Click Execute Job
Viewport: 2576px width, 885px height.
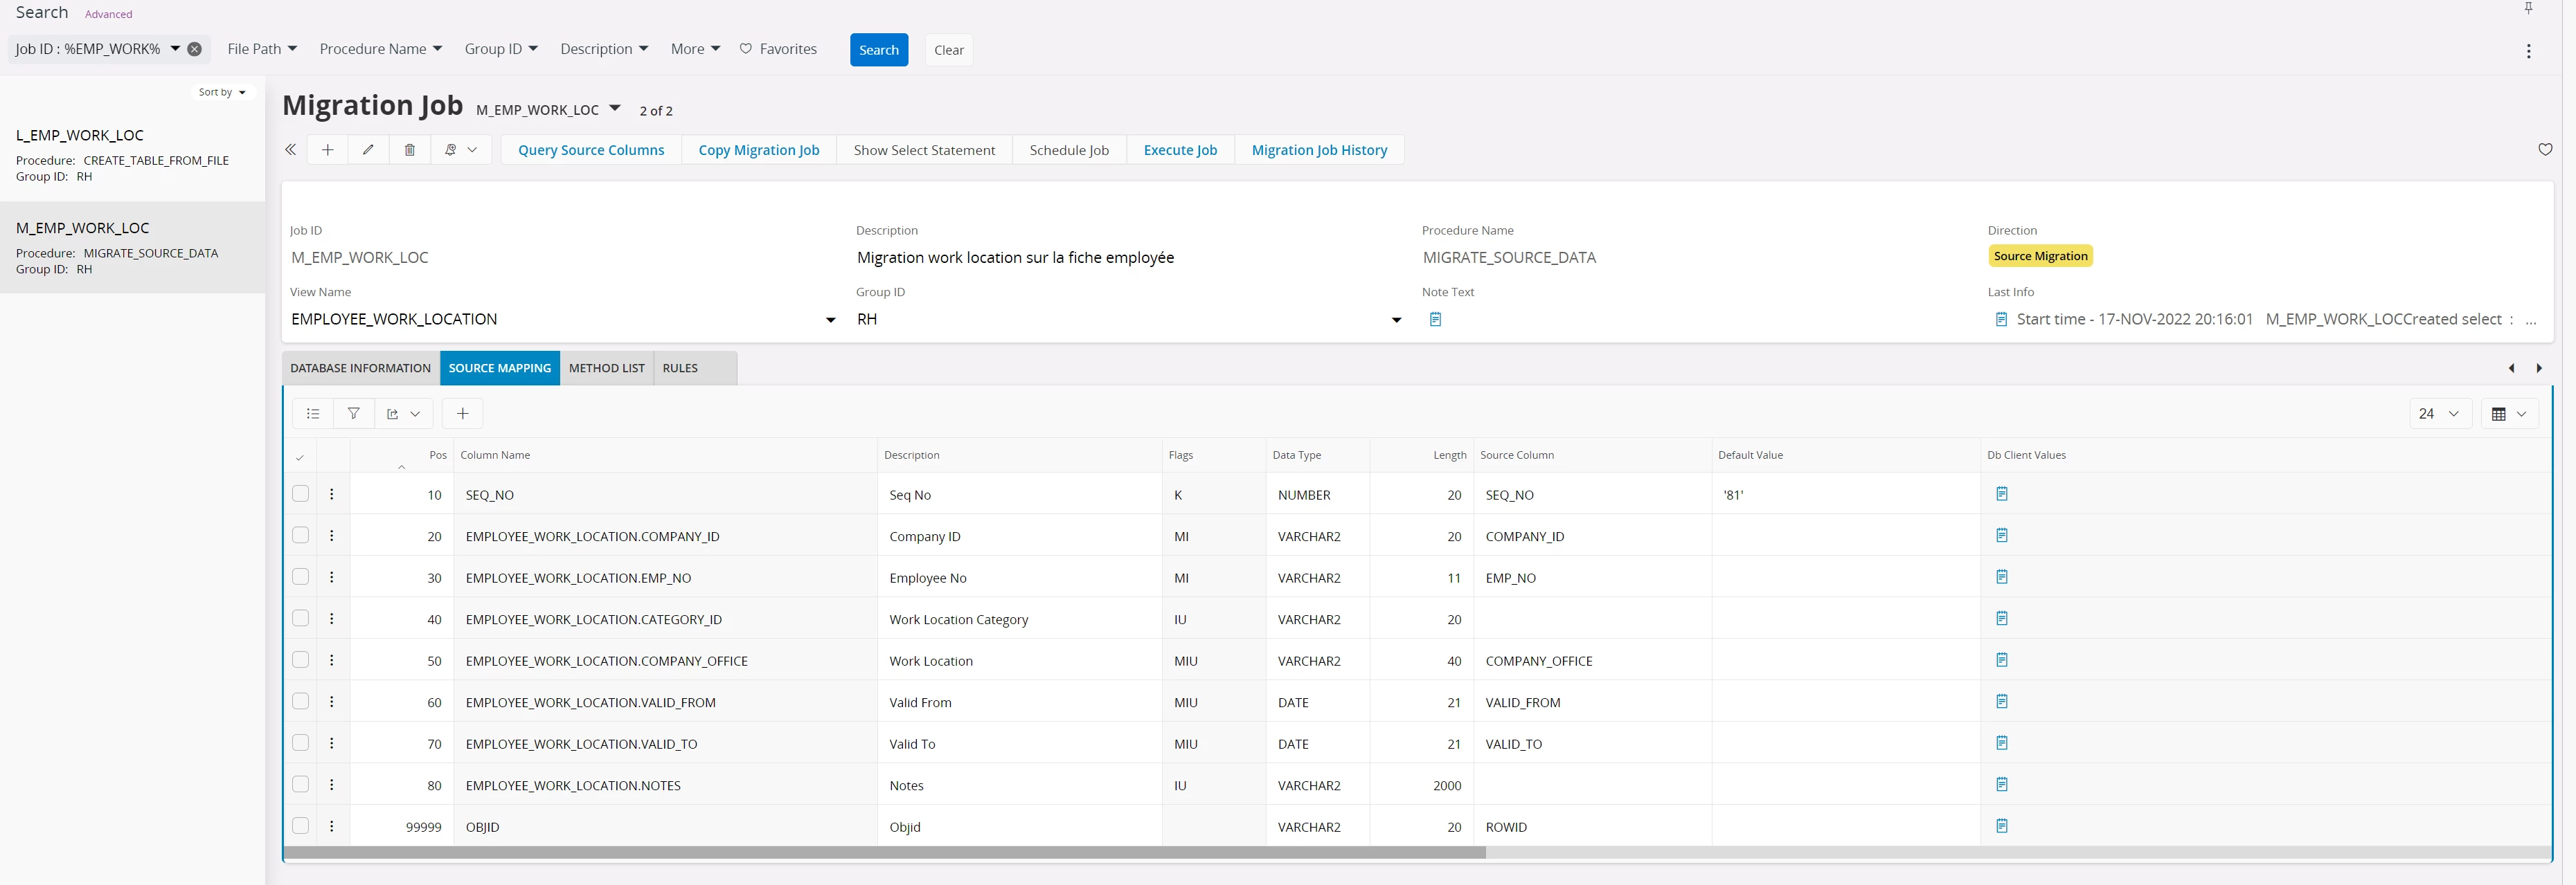tap(1180, 150)
